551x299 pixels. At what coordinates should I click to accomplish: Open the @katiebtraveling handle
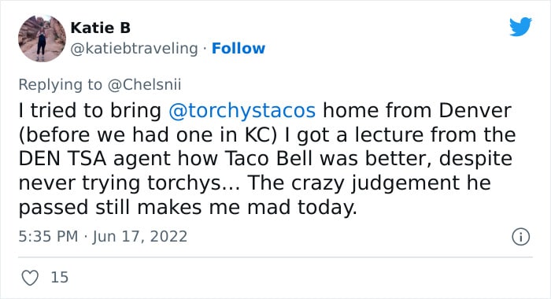pos(135,49)
